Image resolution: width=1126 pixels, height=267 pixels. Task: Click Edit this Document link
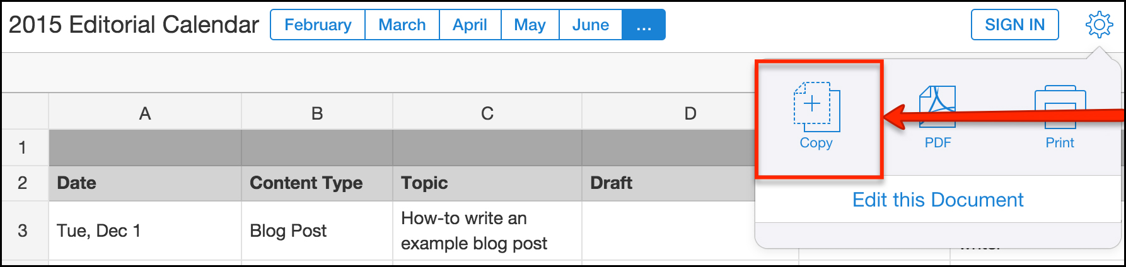click(x=937, y=200)
